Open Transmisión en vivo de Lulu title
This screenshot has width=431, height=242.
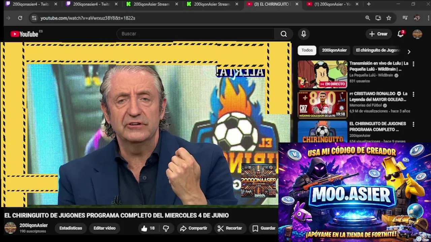click(x=379, y=66)
